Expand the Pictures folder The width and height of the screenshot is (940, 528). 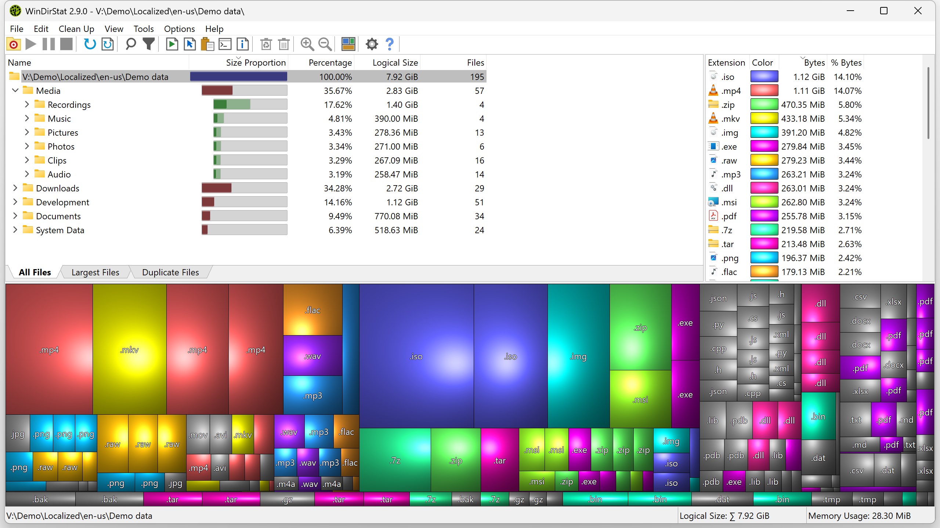point(27,132)
